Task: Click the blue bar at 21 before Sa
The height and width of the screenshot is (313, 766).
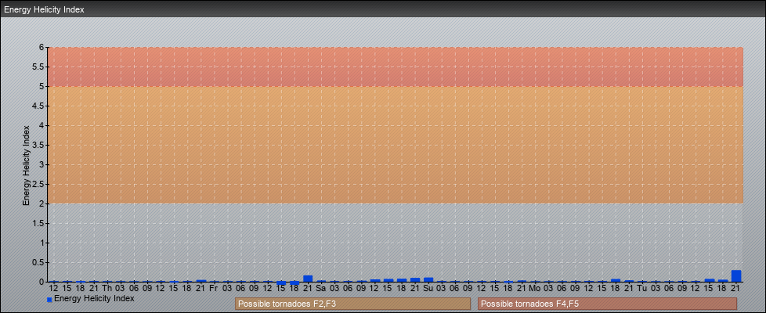Action: click(308, 279)
